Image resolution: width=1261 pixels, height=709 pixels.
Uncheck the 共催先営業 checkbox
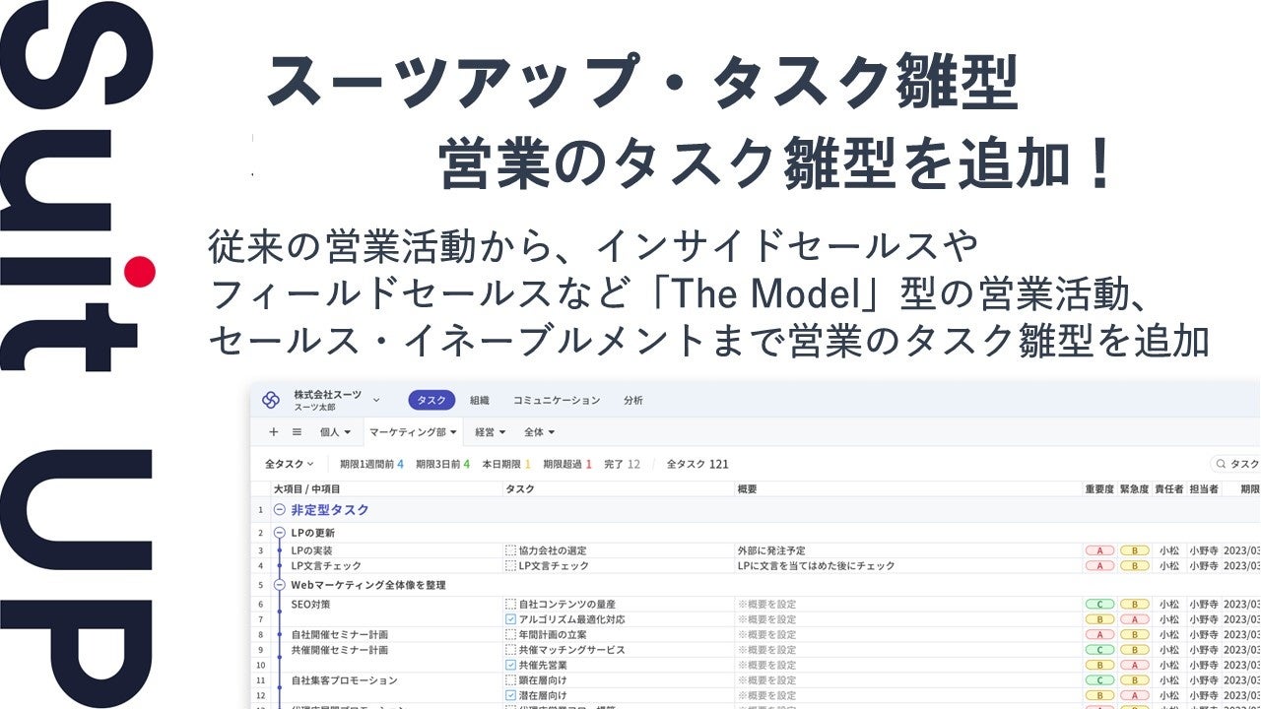point(510,666)
